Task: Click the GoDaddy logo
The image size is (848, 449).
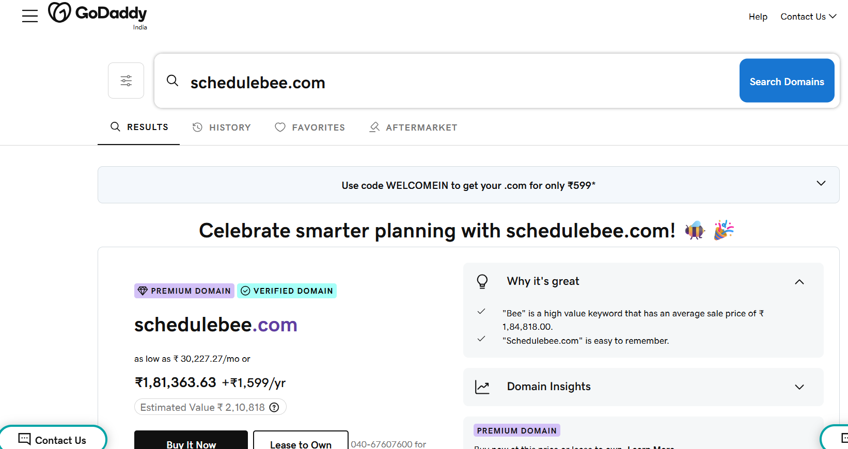Action: point(98,13)
